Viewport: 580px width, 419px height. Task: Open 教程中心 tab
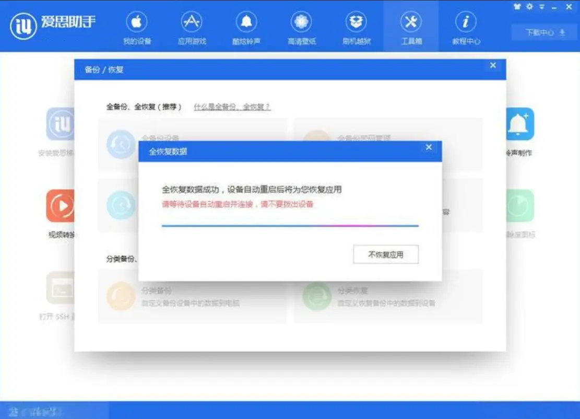pyautogui.click(x=466, y=28)
